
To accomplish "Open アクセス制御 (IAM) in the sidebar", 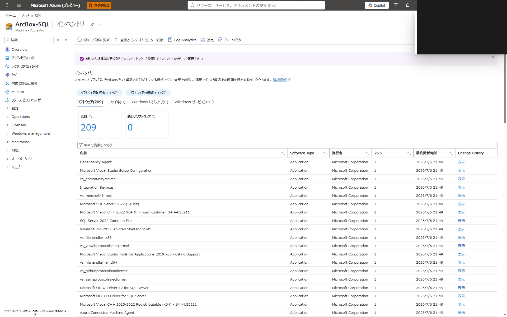I will click(25, 66).
